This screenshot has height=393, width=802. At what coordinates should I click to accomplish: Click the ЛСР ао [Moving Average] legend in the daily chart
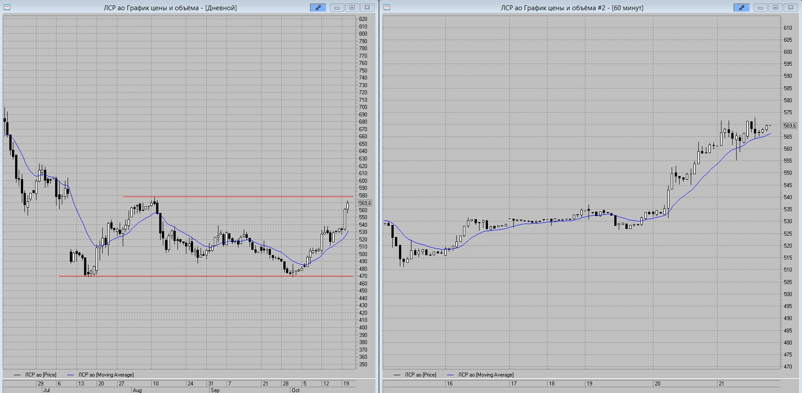point(101,375)
